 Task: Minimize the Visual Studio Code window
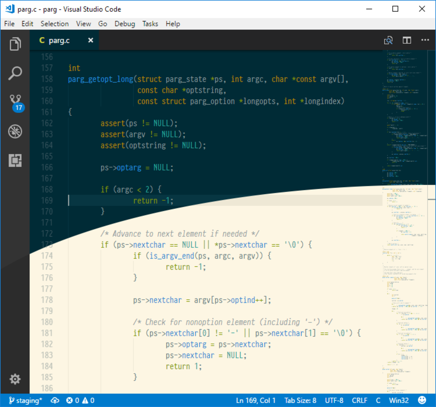pos(369,9)
